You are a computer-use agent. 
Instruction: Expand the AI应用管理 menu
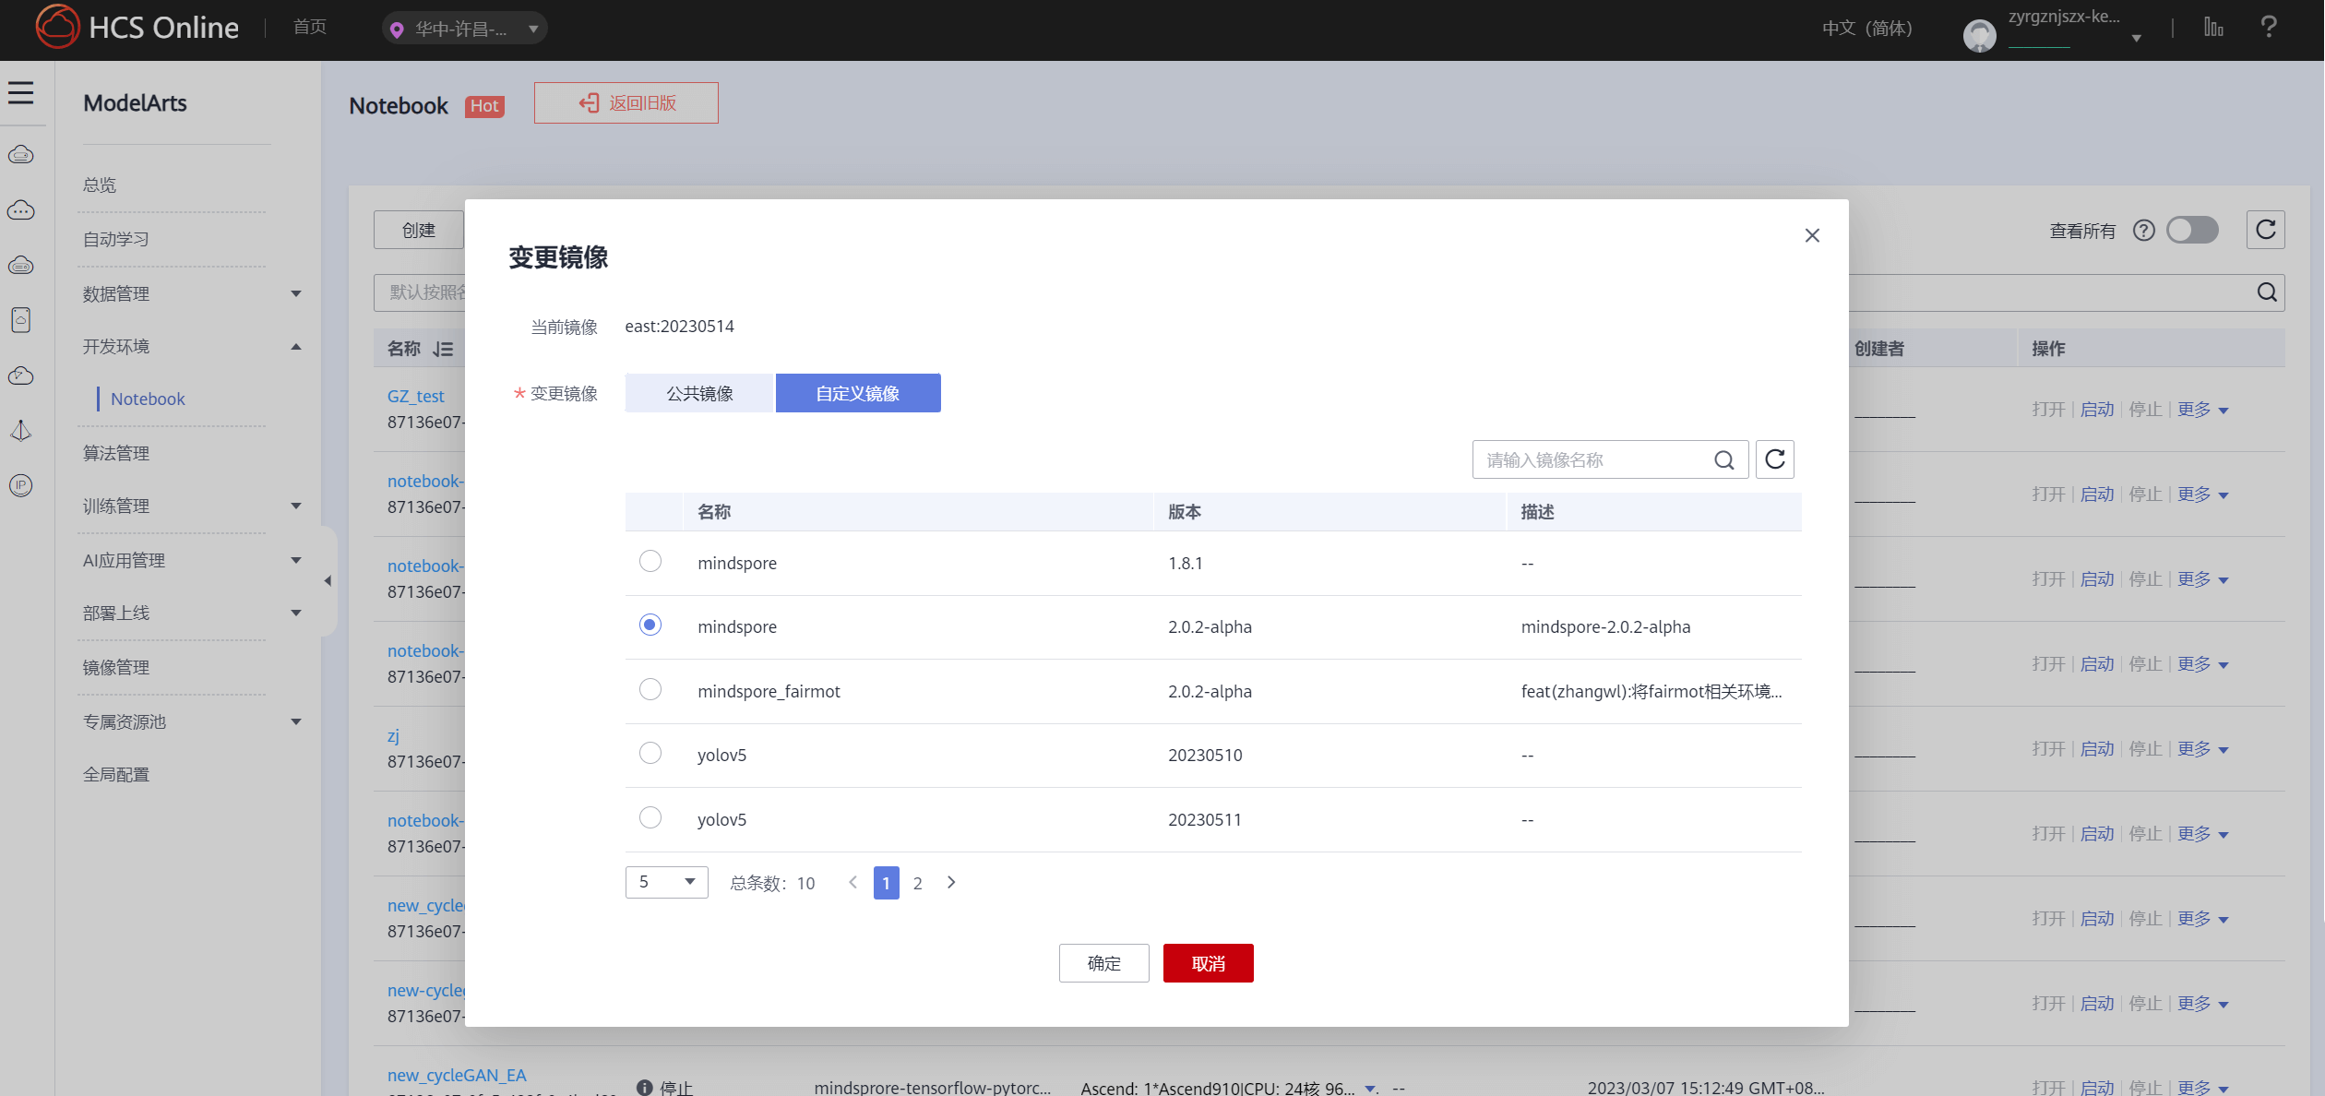pyautogui.click(x=296, y=560)
